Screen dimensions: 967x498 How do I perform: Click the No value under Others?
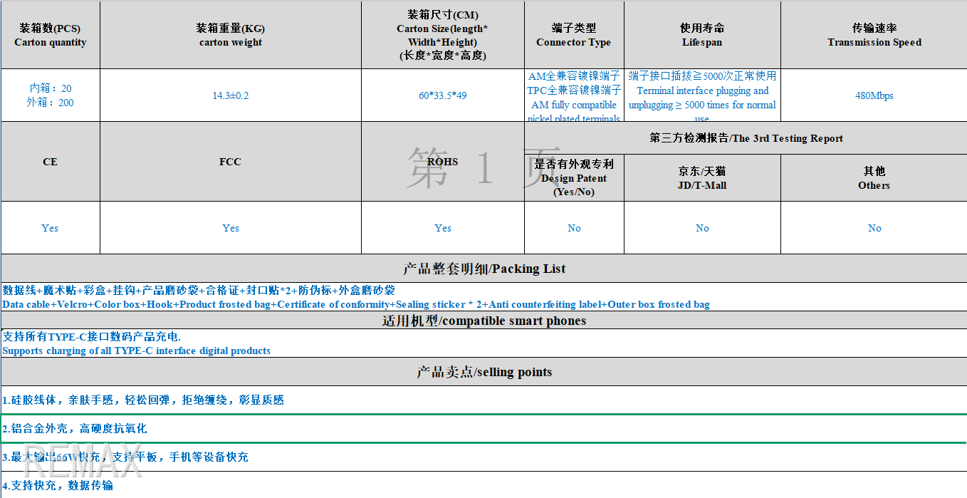tap(874, 228)
